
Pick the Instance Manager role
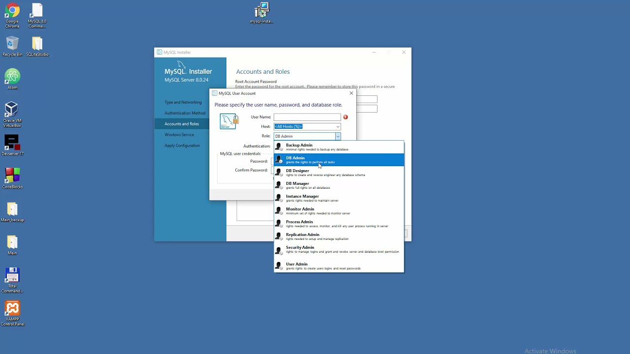[339, 198]
